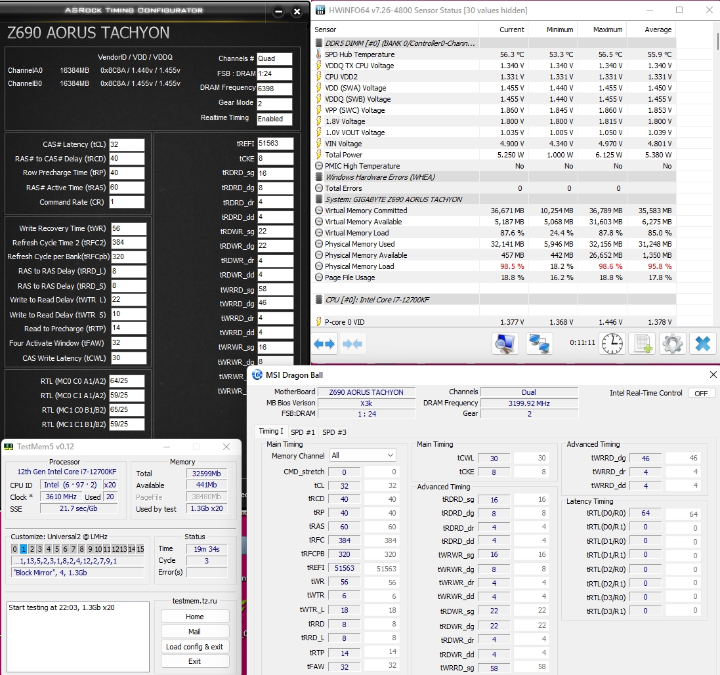Click tRTL(D0/R0) 64 input field
720x675 pixels.
[x=646, y=513]
